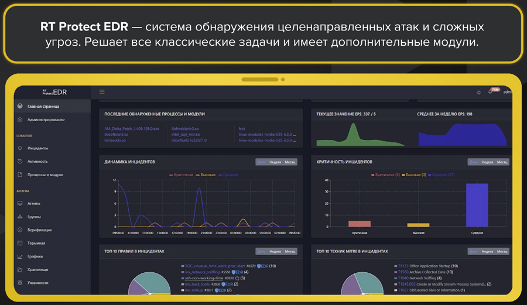Open the libsoftokn3.so process link
The height and width of the screenshot is (305, 527).
click(x=116, y=135)
